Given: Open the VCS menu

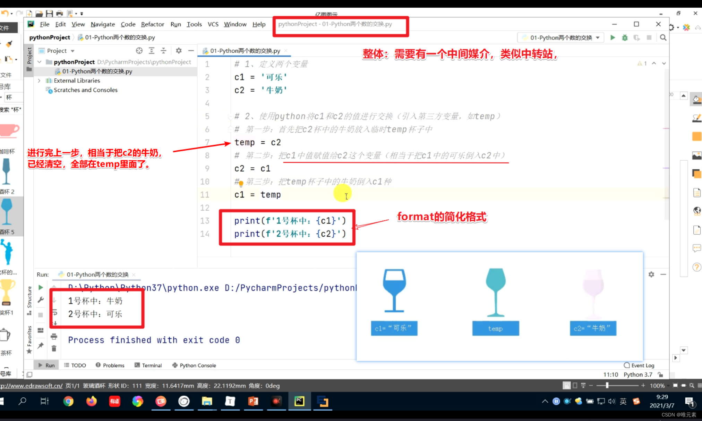Looking at the screenshot, I should pos(213,24).
